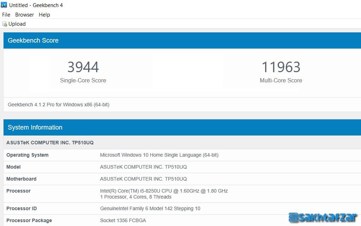Click the Geekbench 4.1.2 Pro version text
The height and width of the screenshot is (226, 361).
59,105
